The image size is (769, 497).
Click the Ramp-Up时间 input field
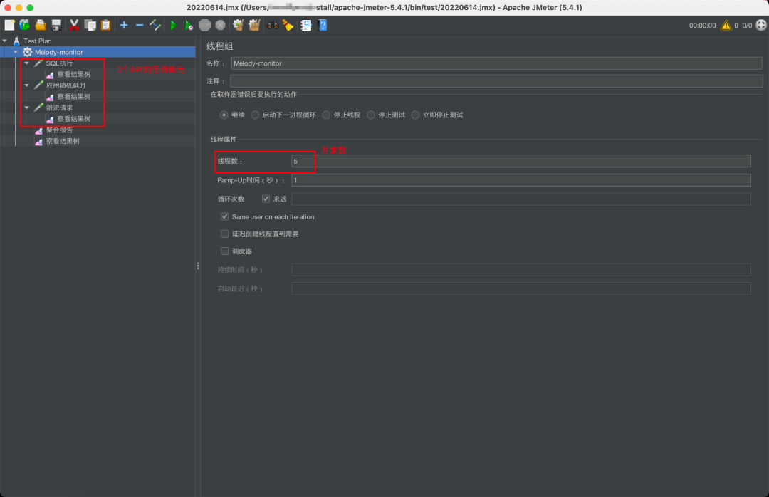pos(520,180)
